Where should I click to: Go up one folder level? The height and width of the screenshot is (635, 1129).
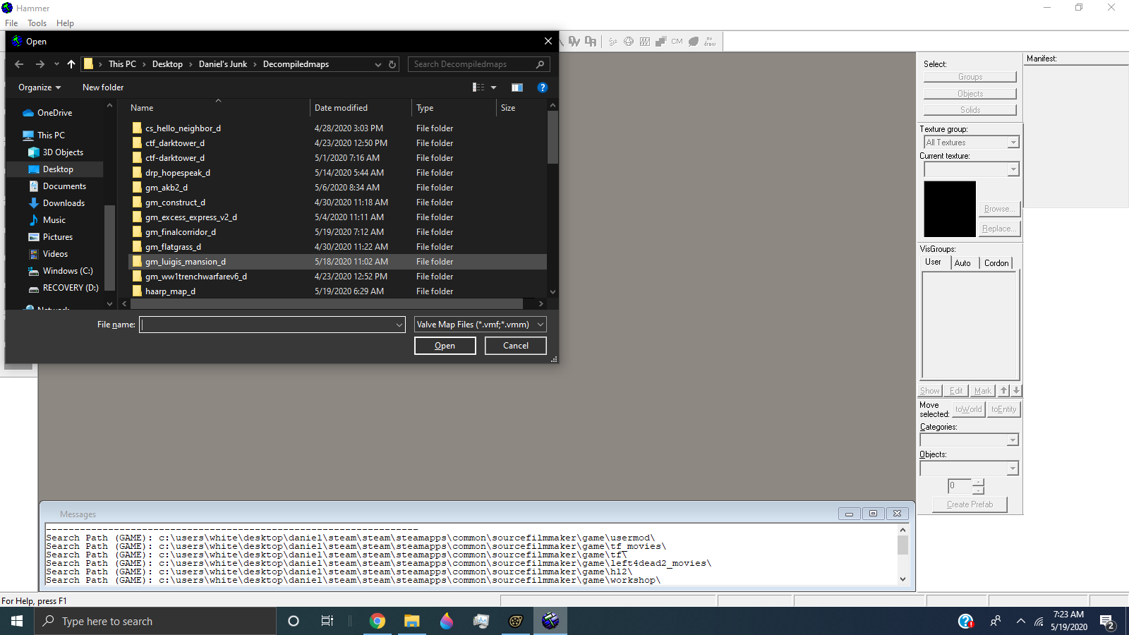point(71,64)
